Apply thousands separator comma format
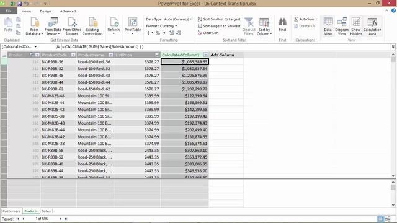 pos(164,33)
